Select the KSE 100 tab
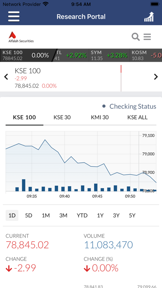The image size is (162, 288). pyautogui.click(x=24, y=118)
